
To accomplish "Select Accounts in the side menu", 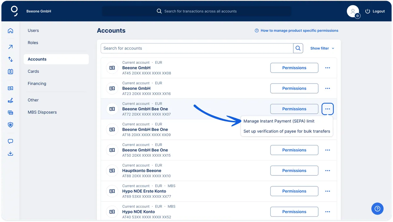I will (56, 59).
